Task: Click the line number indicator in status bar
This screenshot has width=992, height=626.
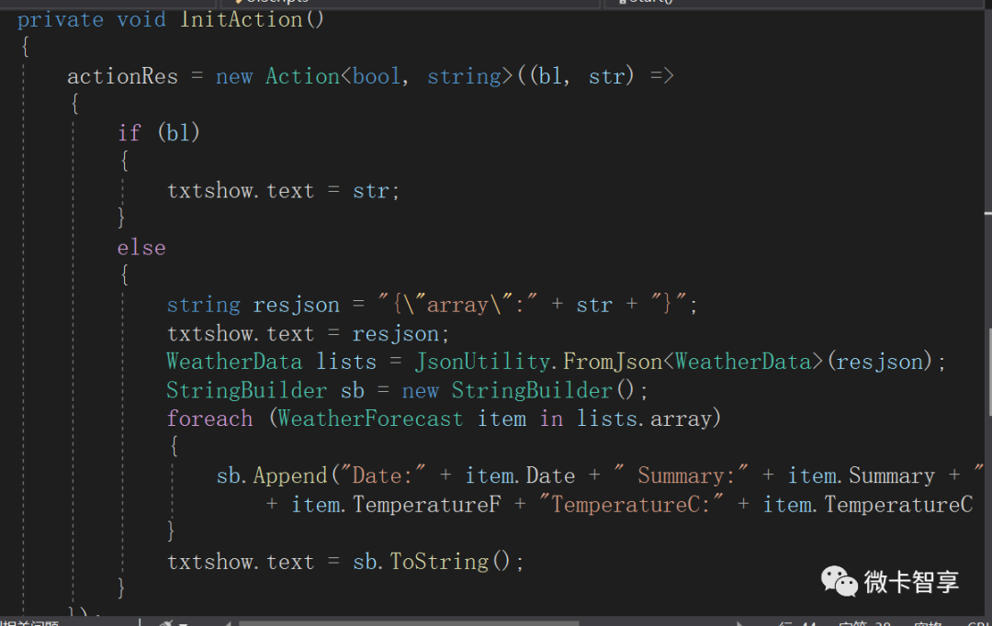Action: pos(795,623)
